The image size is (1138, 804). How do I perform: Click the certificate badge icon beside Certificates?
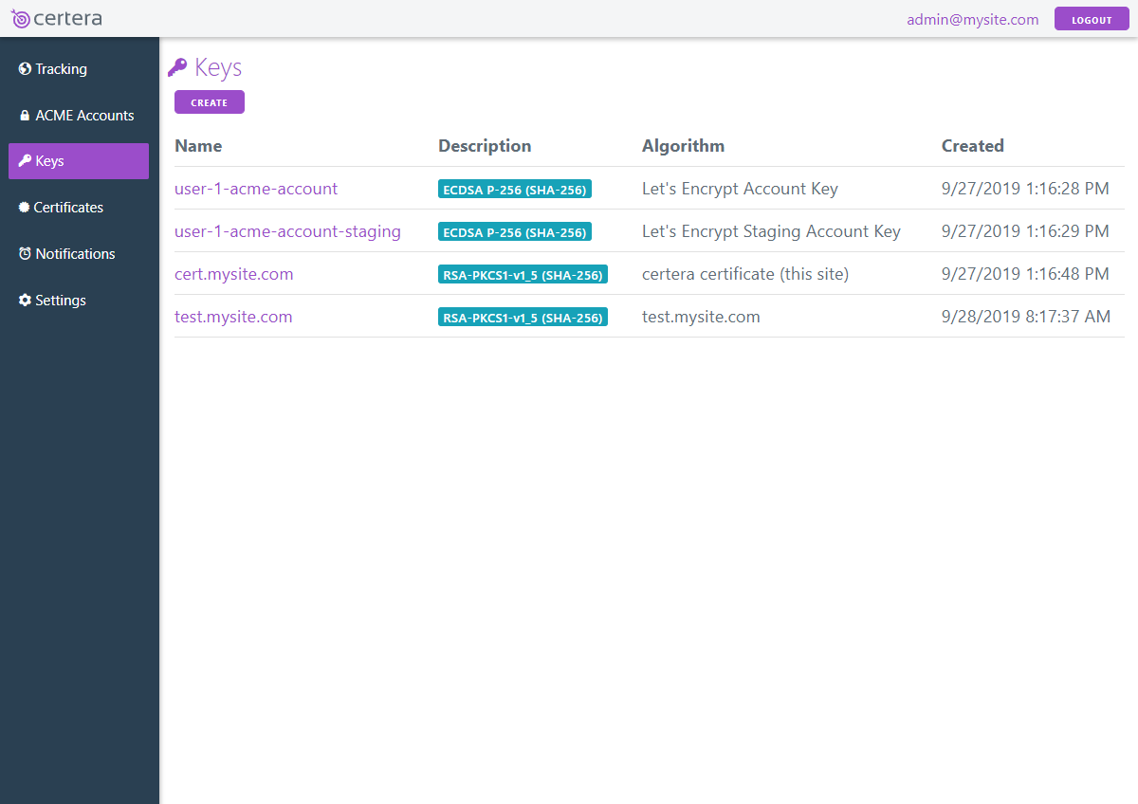25,208
